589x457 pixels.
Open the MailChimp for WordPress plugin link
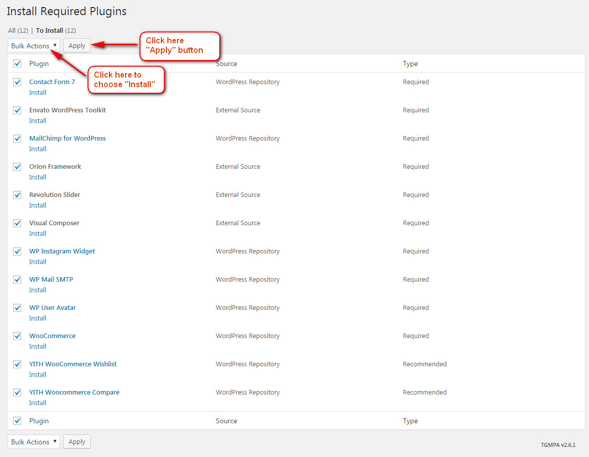pyautogui.click(x=68, y=138)
